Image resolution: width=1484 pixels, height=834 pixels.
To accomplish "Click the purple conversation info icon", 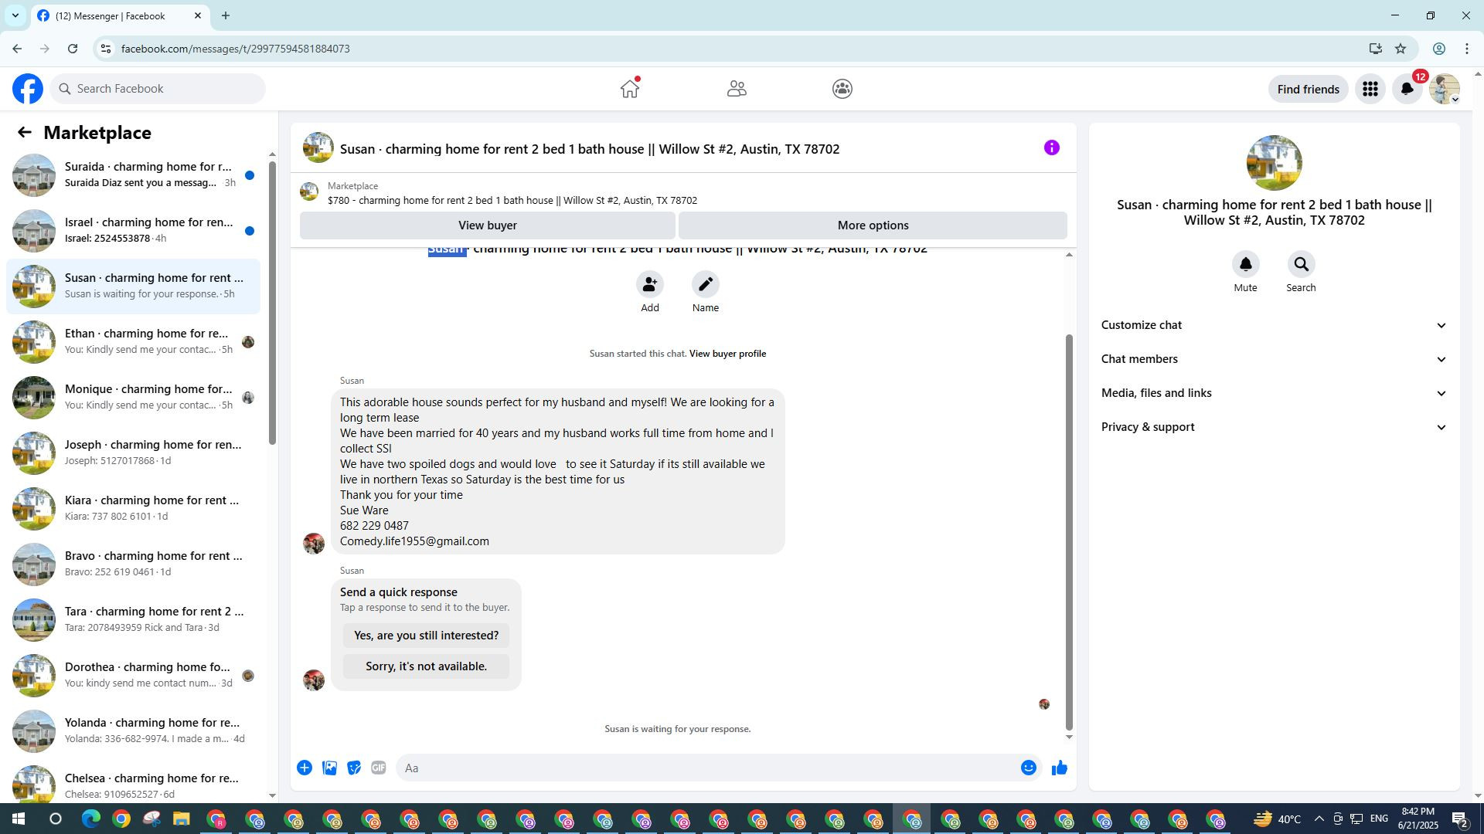I will click(1051, 147).
